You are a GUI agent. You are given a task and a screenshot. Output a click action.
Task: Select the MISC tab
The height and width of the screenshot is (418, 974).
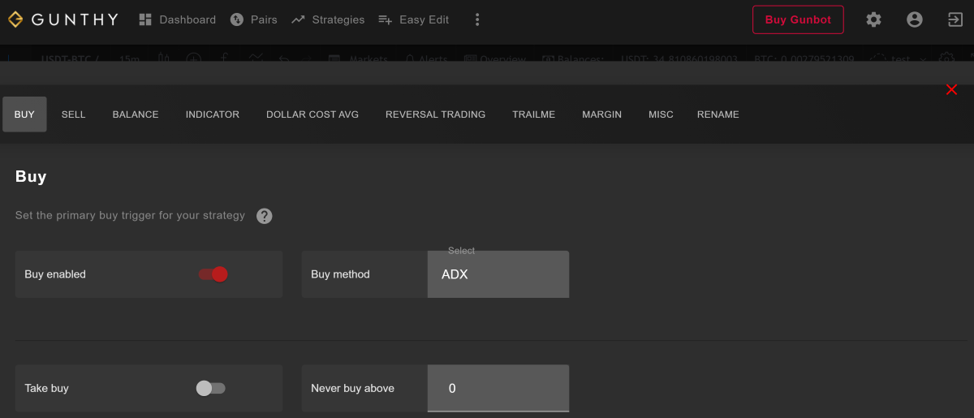pos(661,114)
